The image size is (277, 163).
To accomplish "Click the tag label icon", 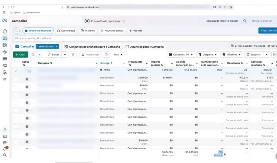I will click(x=106, y=55).
